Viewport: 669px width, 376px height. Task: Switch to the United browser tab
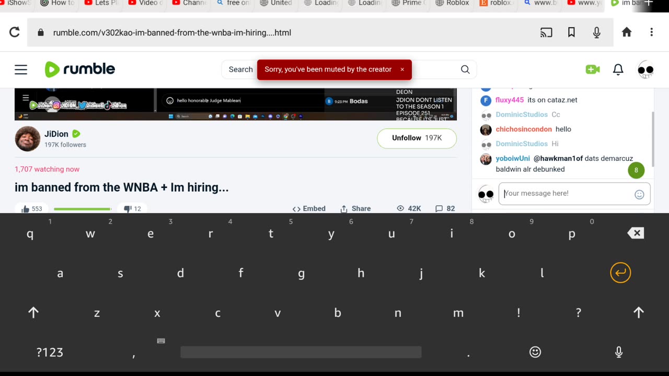tap(276, 3)
